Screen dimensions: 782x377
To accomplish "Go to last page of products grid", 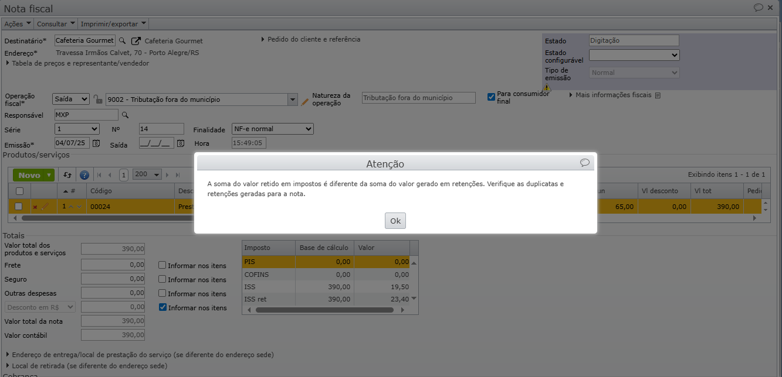I will pyautogui.click(x=178, y=175).
